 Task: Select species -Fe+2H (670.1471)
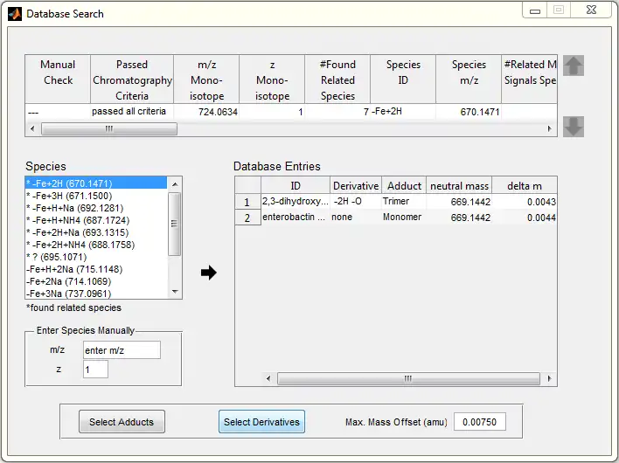click(x=96, y=183)
